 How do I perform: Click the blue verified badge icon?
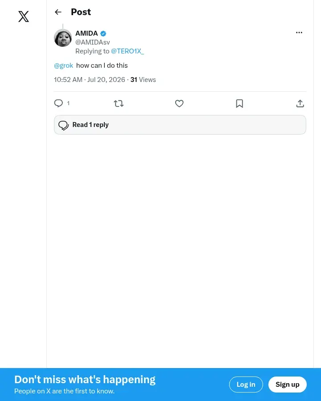(103, 33)
